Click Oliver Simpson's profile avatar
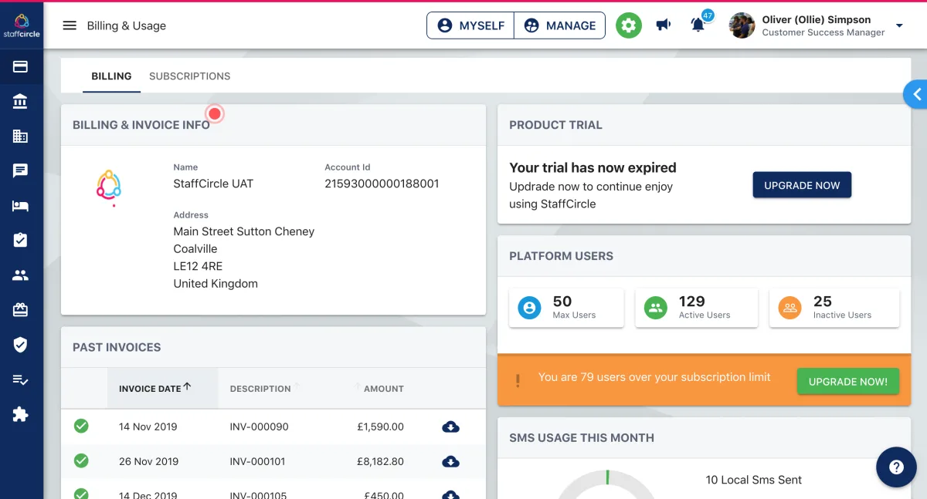Image resolution: width=927 pixels, height=499 pixels. (x=742, y=25)
